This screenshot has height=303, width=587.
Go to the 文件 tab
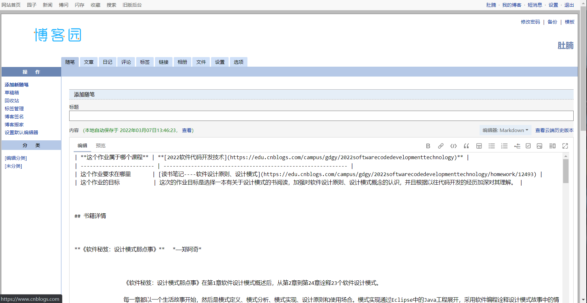pos(201,62)
